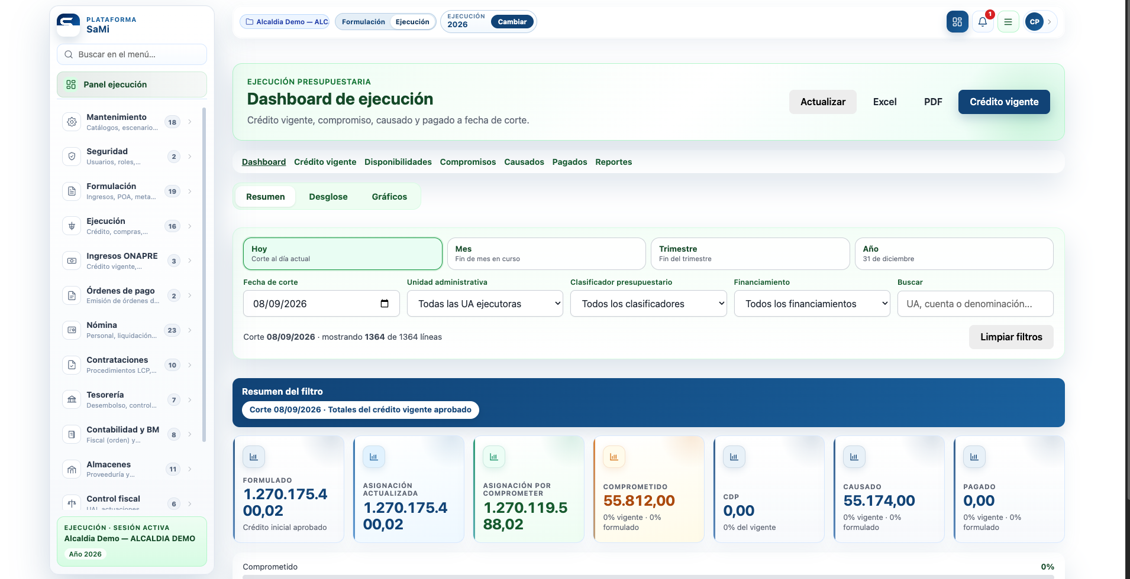1130x579 pixels.
Task: Click the UA, cuenta o denominación search field
Action: (x=975, y=304)
